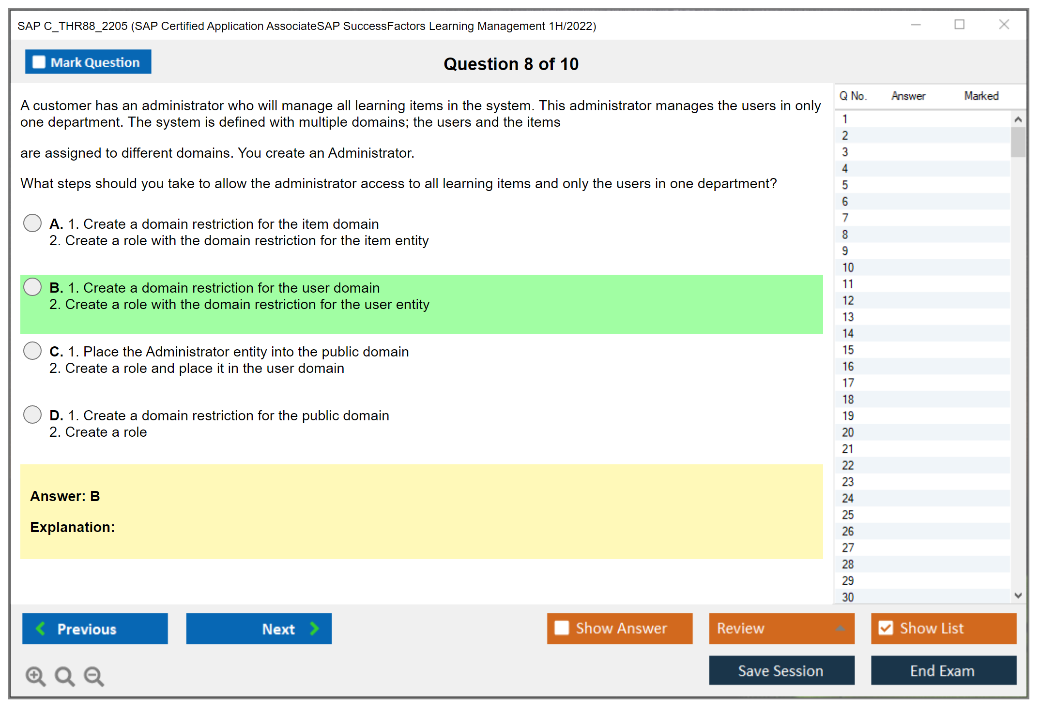Choose option C radio button
The image size is (1041, 711).
pyautogui.click(x=32, y=351)
